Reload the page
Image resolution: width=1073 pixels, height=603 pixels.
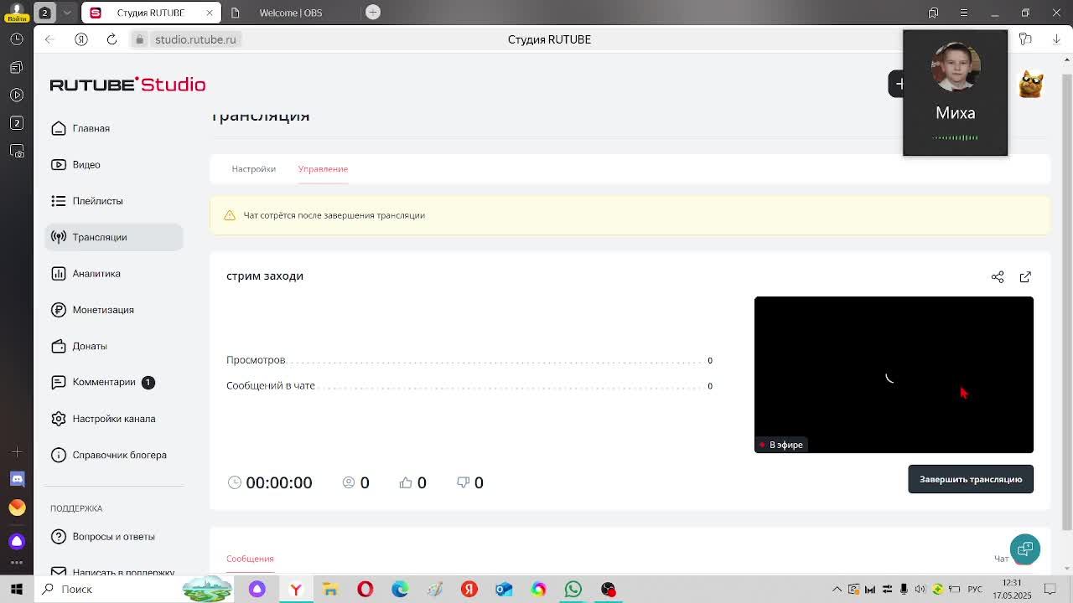click(111, 39)
